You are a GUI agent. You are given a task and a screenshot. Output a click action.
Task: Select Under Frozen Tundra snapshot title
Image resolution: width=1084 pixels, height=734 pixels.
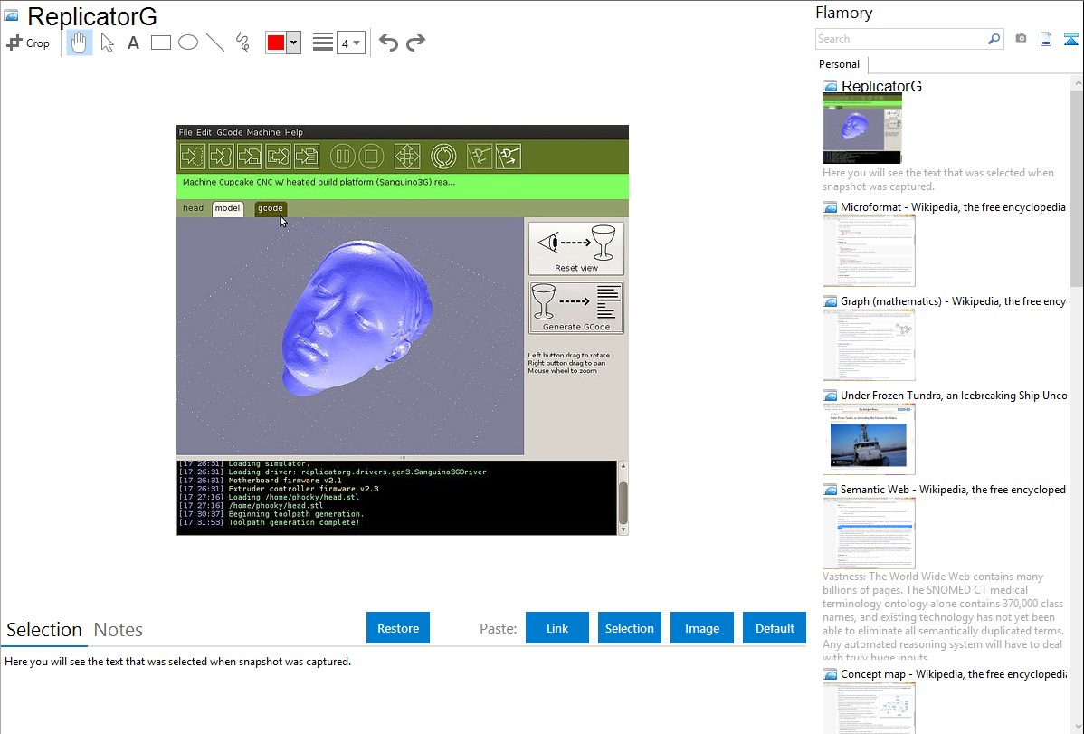tap(954, 395)
